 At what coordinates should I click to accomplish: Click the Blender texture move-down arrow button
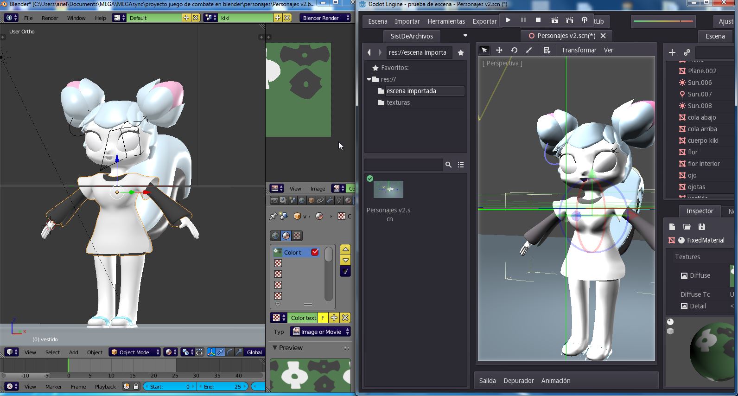[345, 260]
